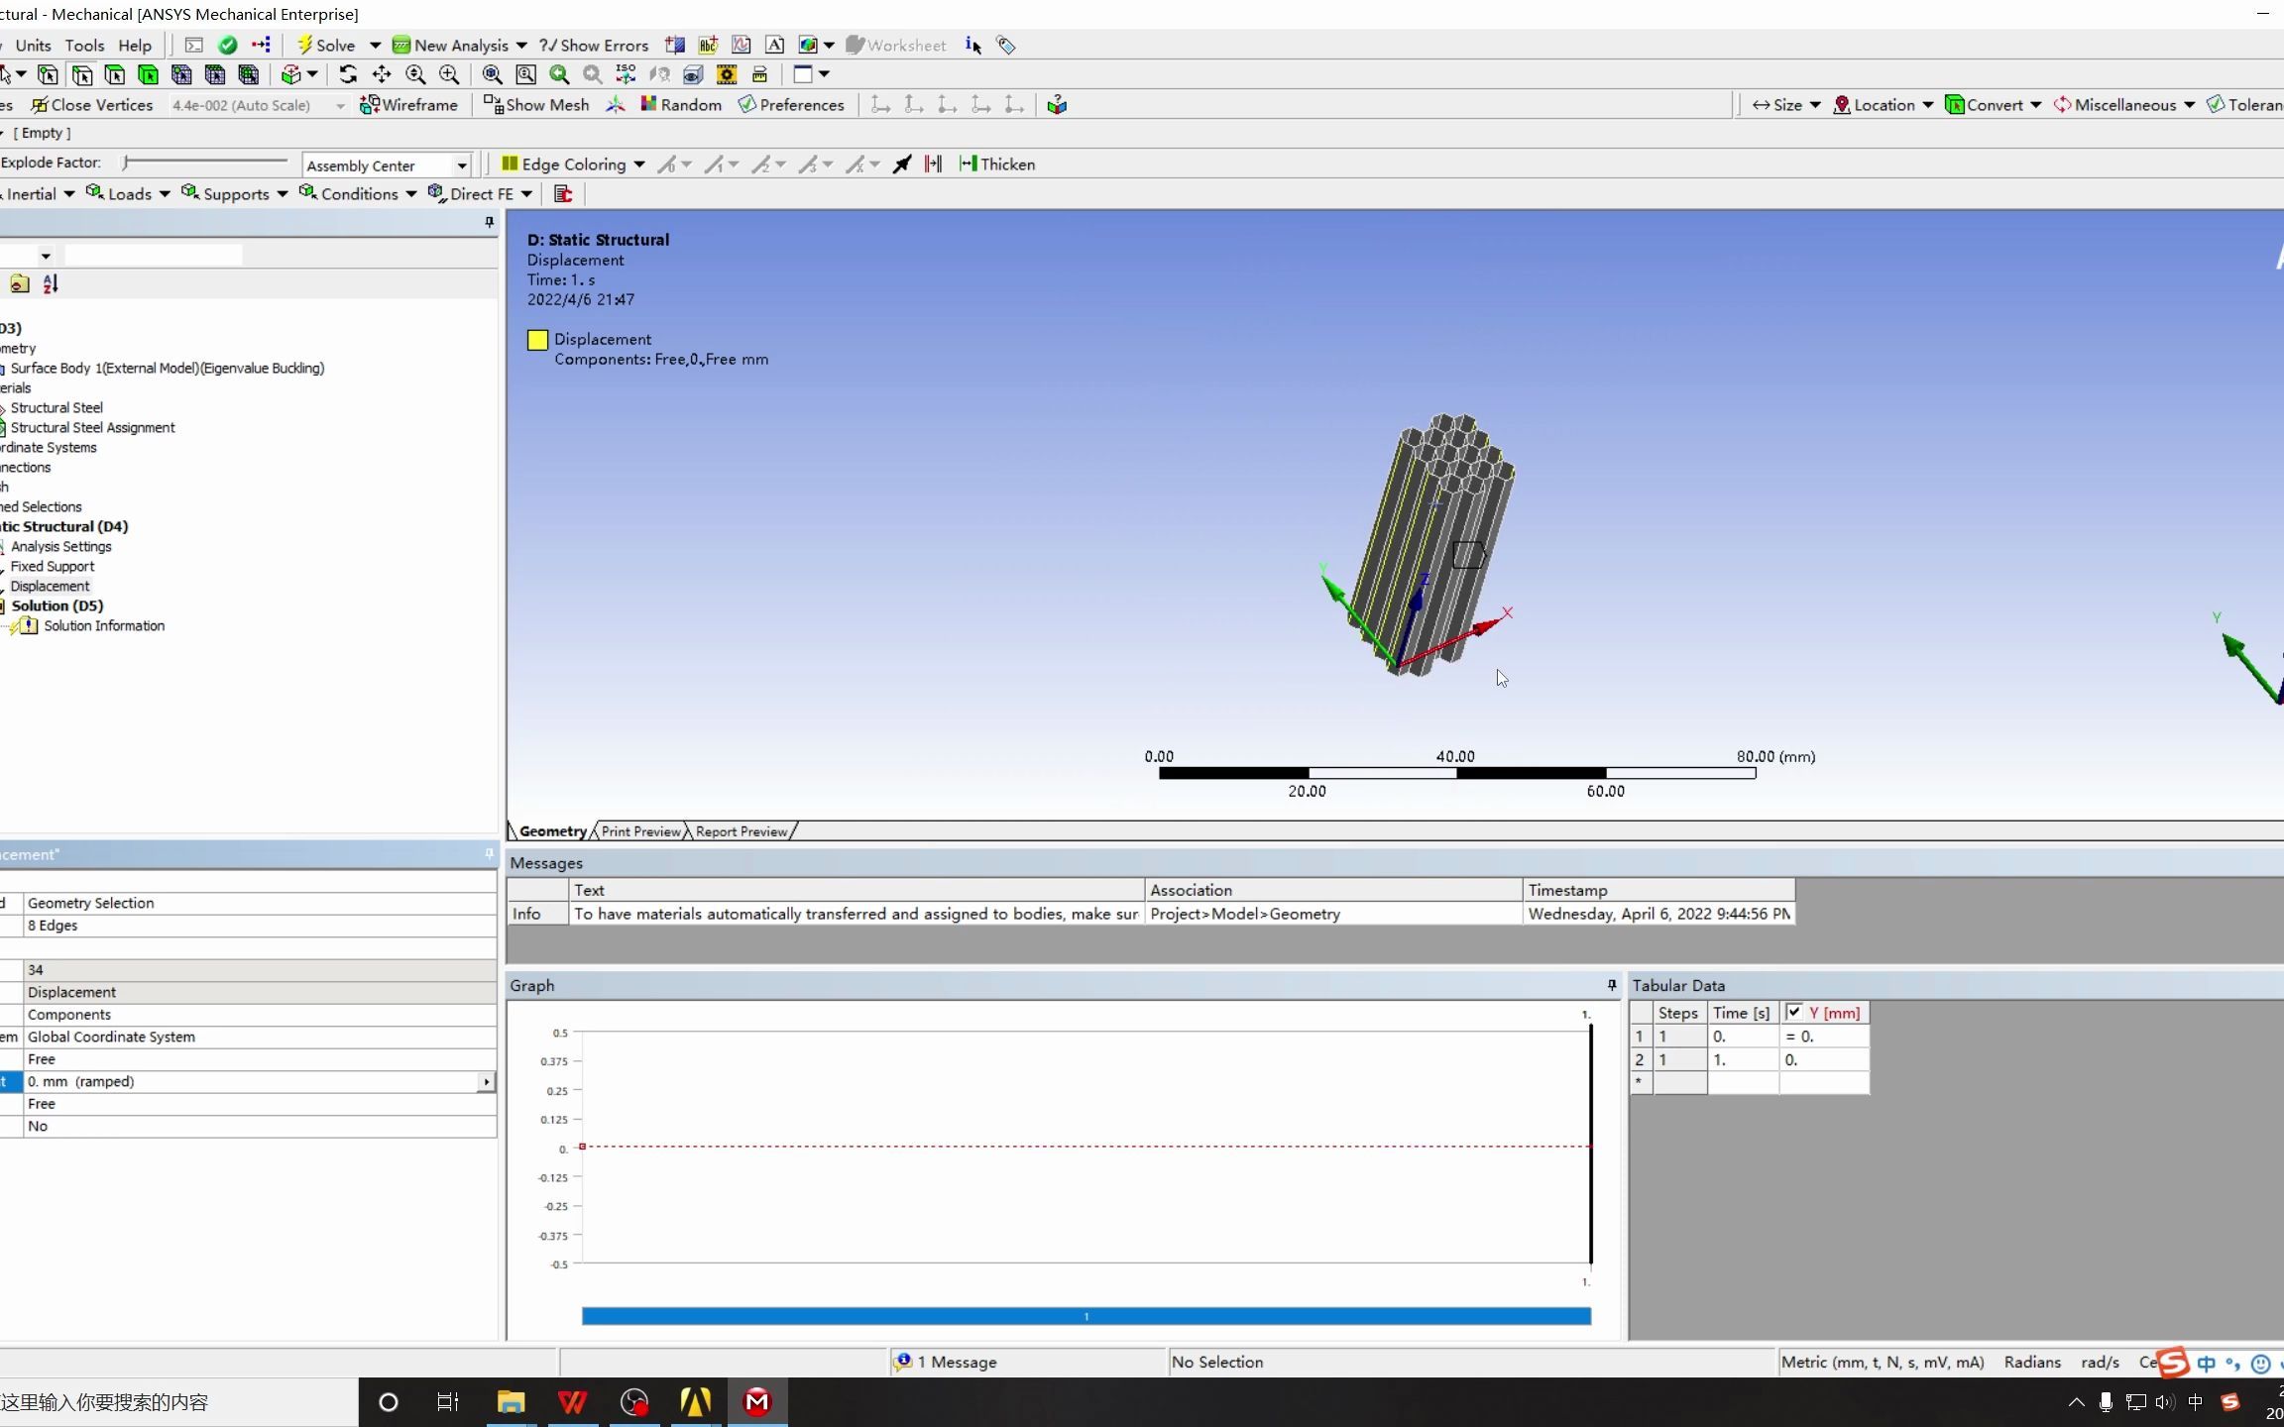2284x1427 pixels.
Task: Toggle Show Mesh display
Action: click(536, 105)
